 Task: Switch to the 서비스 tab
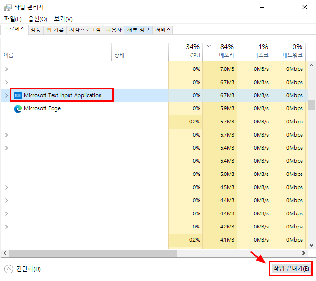click(163, 30)
